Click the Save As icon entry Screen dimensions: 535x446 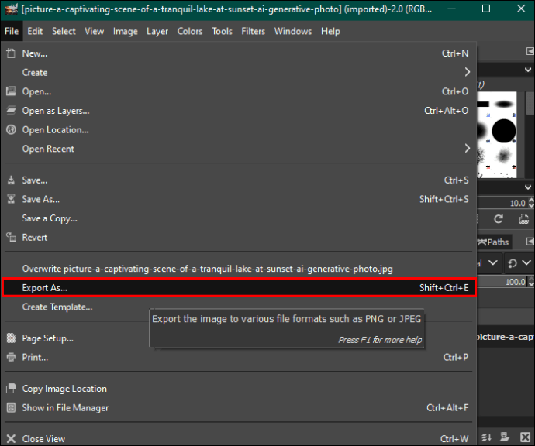click(11, 199)
